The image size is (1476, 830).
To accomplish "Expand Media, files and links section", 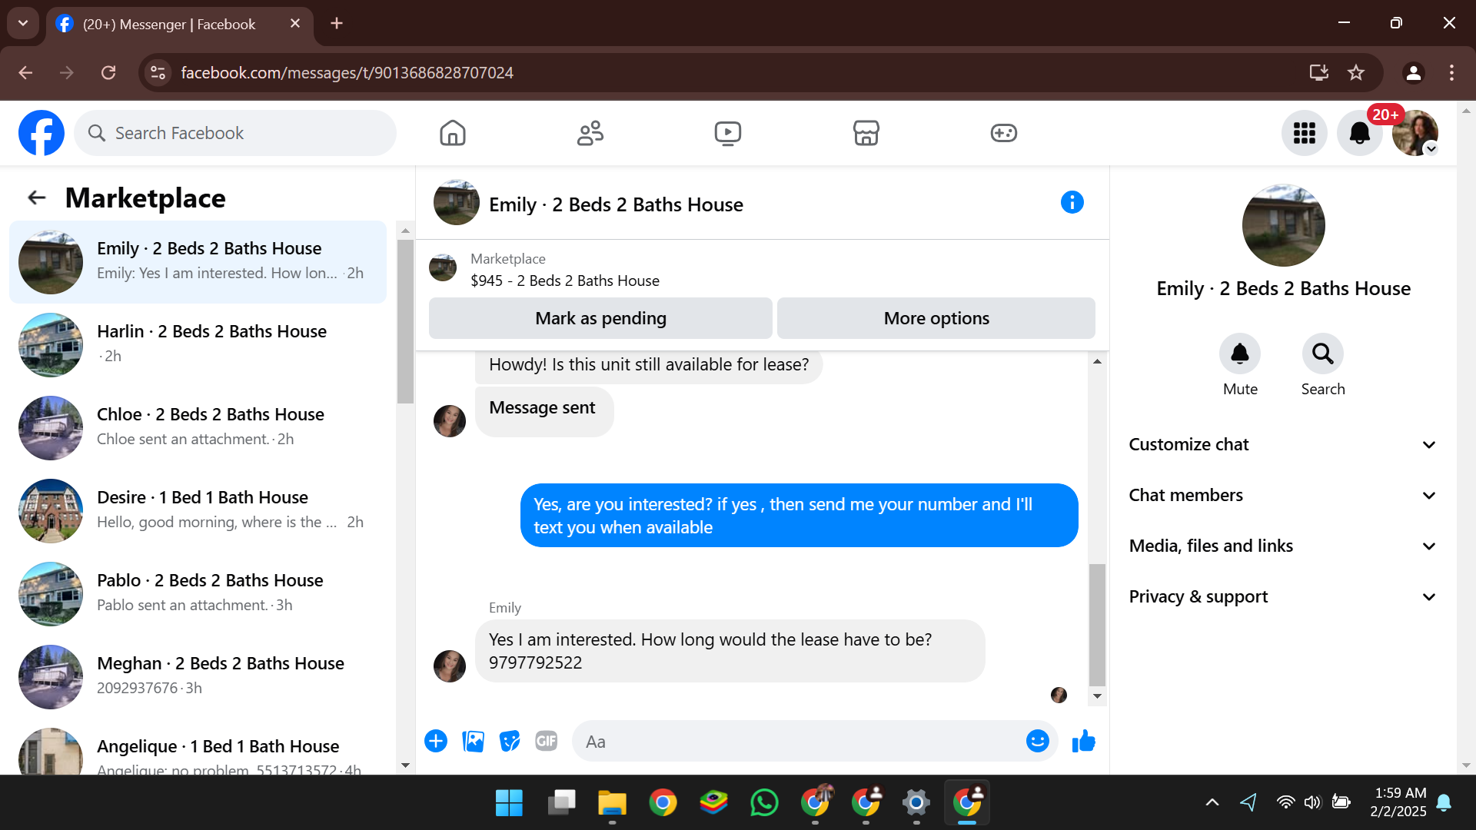I will point(1282,546).
